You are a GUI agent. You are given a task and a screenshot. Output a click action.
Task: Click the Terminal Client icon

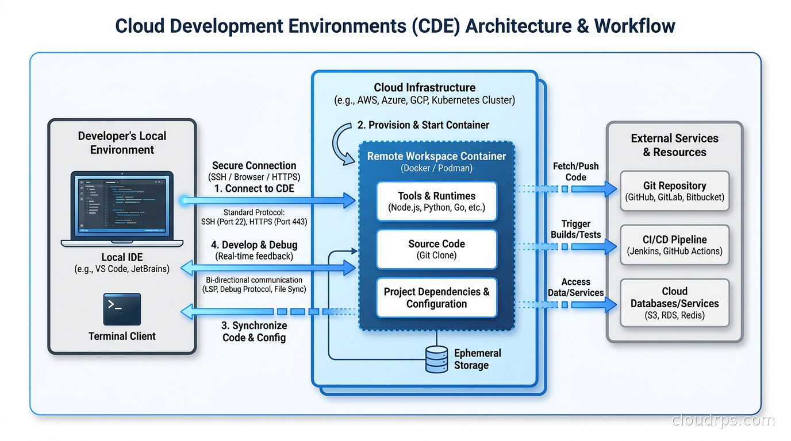(122, 310)
